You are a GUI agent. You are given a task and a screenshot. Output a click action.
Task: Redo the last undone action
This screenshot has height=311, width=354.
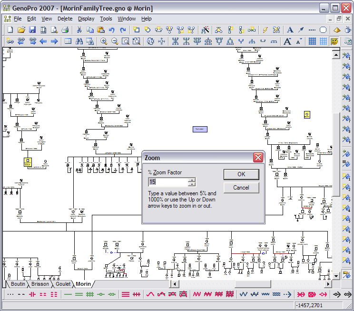(123, 30)
